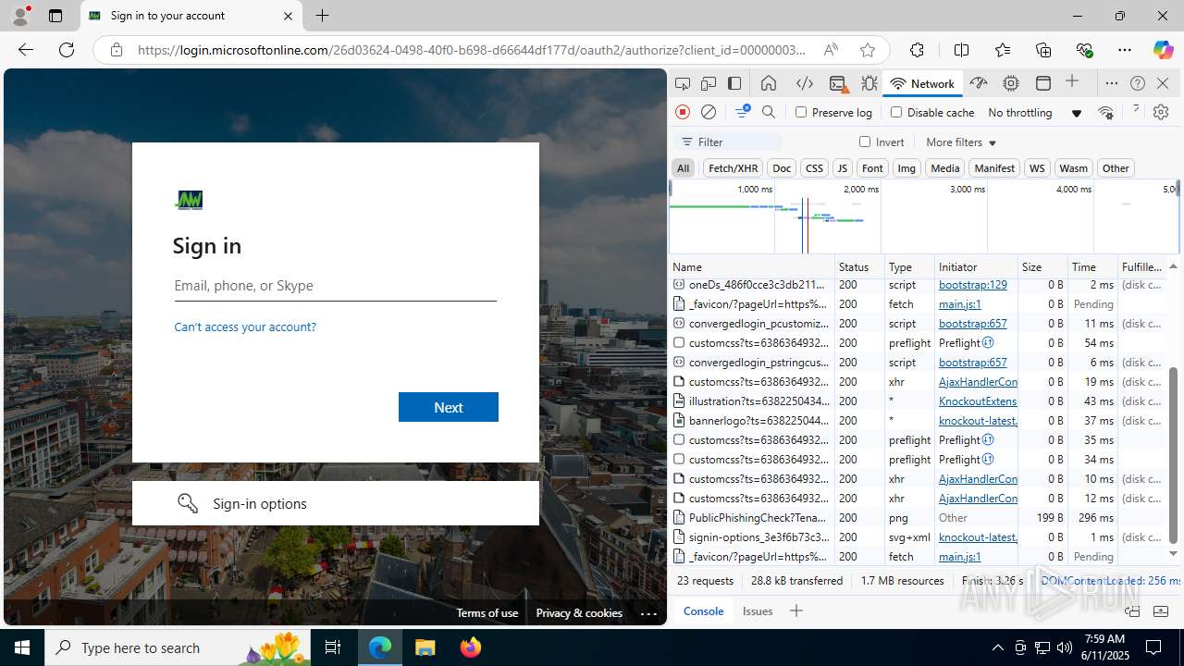Open the No throttling dropdown
The width and height of the screenshot is (1184, 666).
tap(1034, 112)
